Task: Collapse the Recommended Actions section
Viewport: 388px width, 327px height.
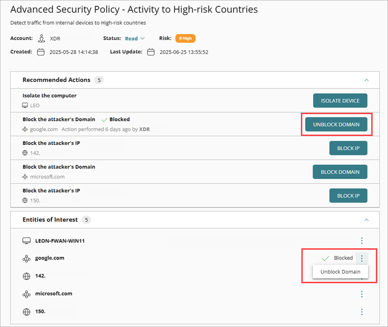Action: (366, 80)
